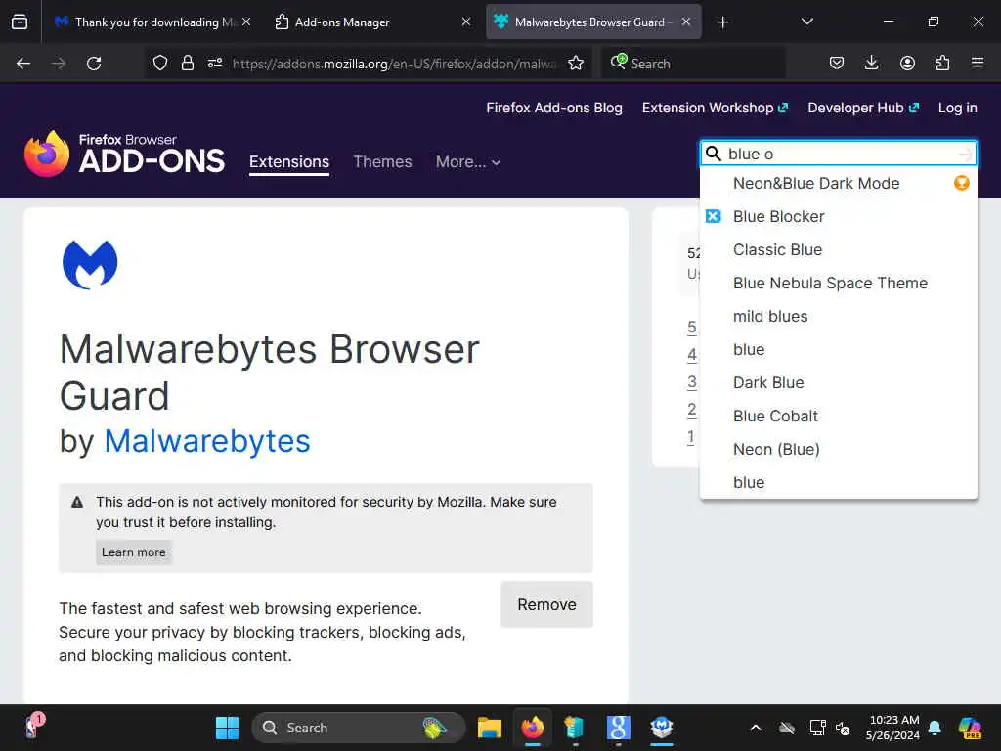Open the Themes section
The image size is (1001, 751).
pos(382,162)
